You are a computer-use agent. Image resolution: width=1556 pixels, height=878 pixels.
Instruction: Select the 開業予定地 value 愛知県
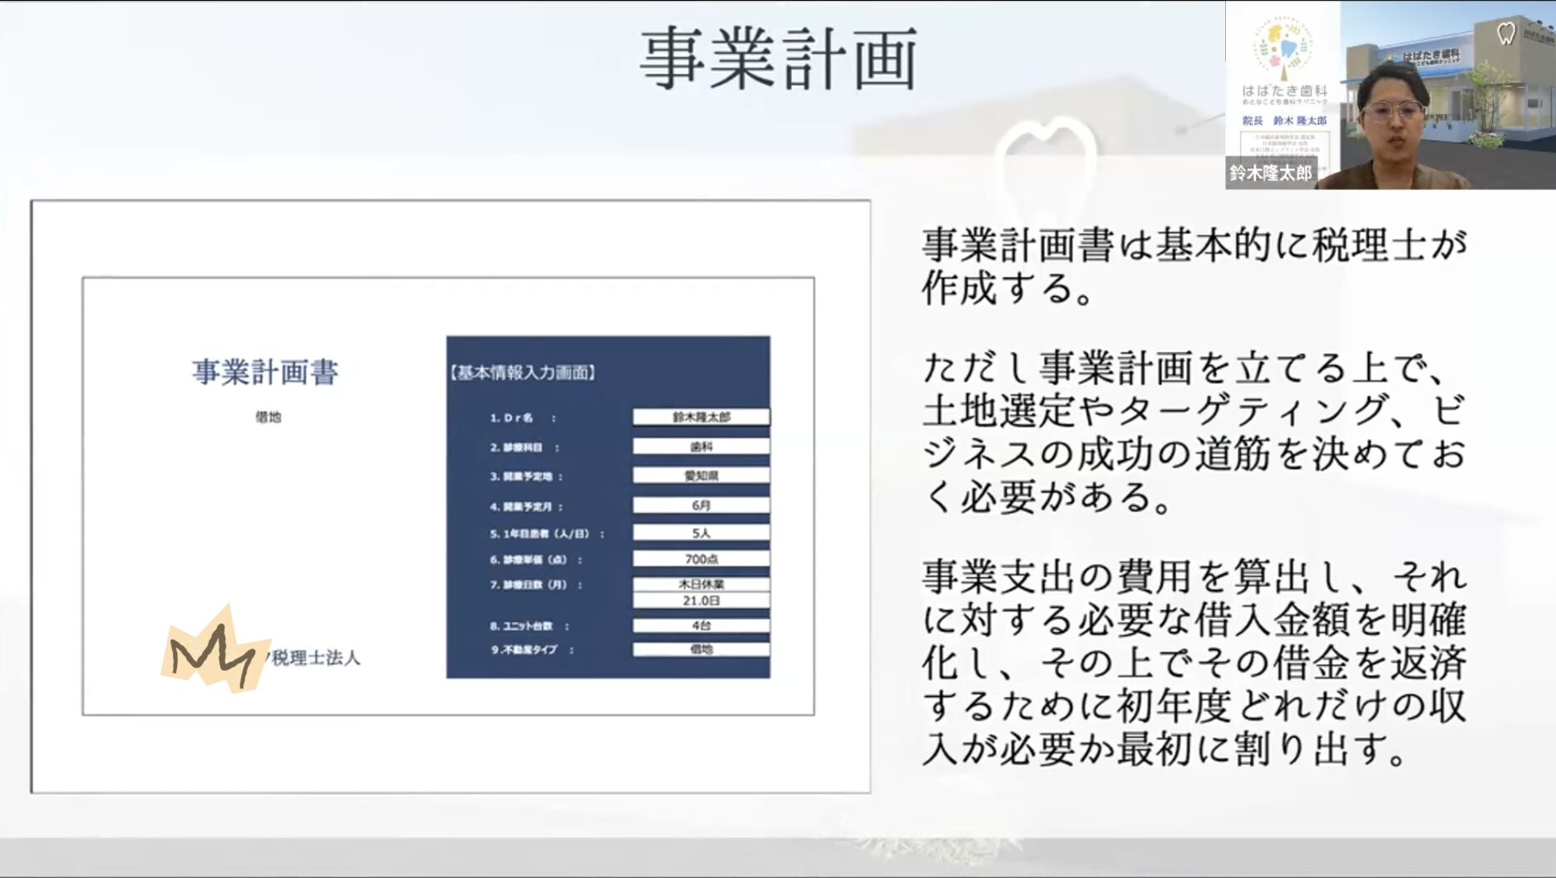[x=702, y=476]
